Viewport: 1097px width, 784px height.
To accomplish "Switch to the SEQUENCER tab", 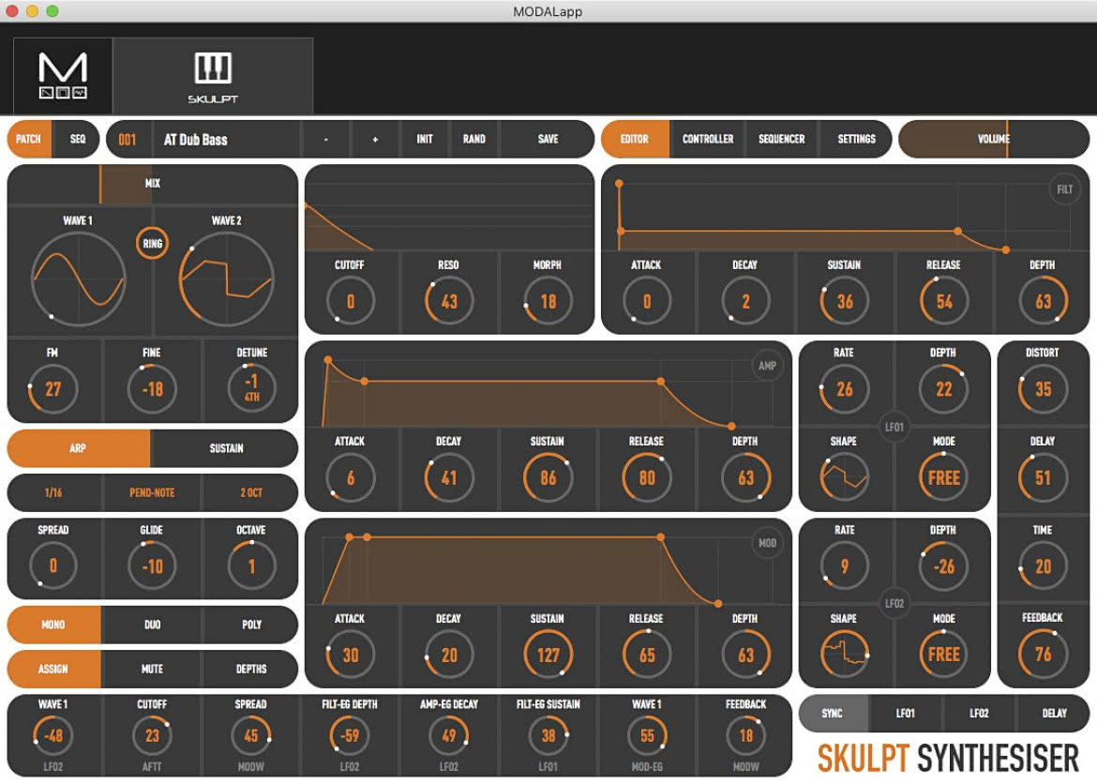I will coord(781,139).
